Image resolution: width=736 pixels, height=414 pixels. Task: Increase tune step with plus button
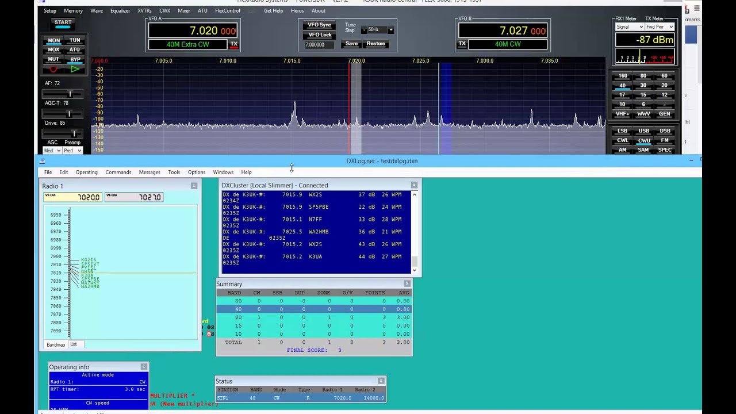click(390, 30)
